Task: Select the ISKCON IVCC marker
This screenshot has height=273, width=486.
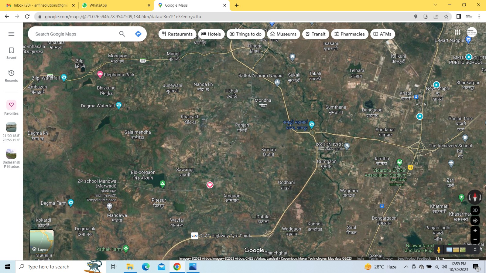Action: click(347, 146)
